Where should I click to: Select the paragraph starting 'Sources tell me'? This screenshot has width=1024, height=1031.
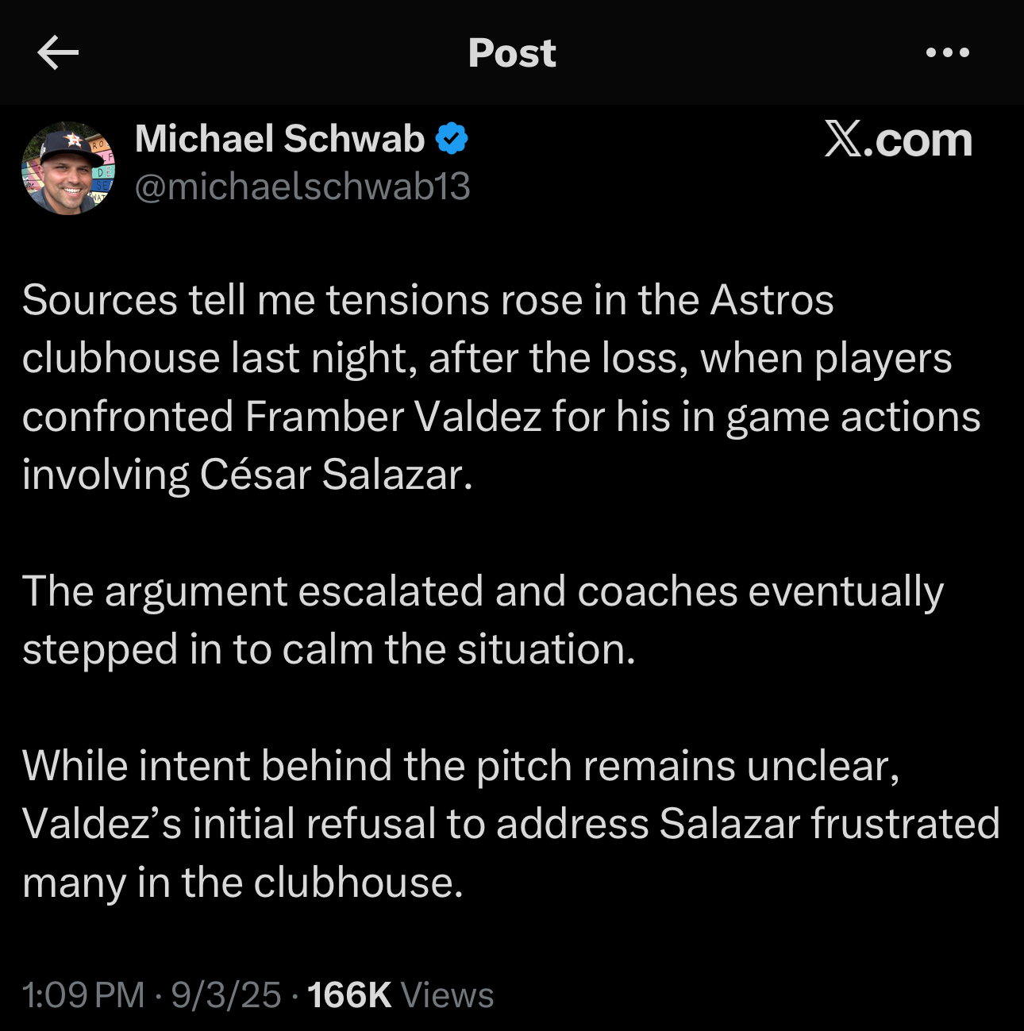(x=501, y=387)
